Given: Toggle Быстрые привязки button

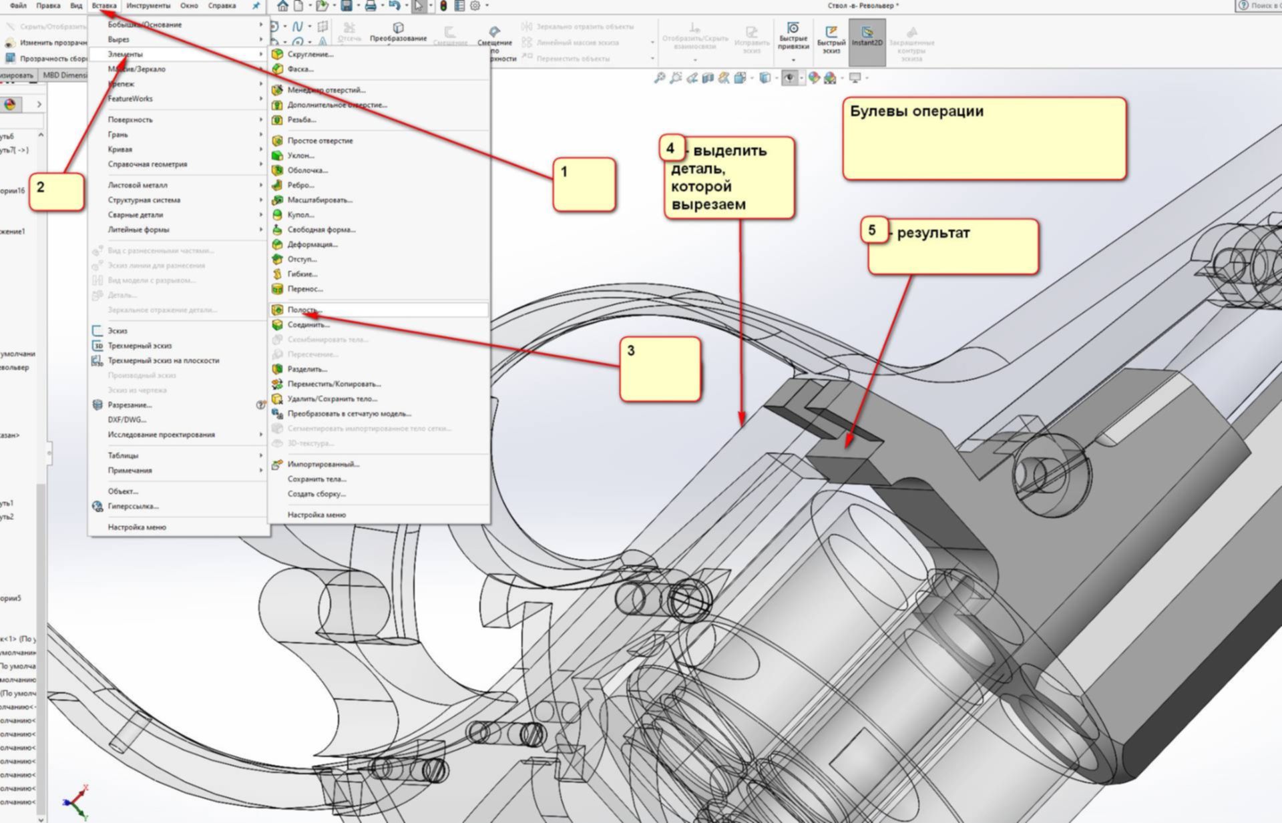Looking at the screenshot, I should (x=793, y=36).
